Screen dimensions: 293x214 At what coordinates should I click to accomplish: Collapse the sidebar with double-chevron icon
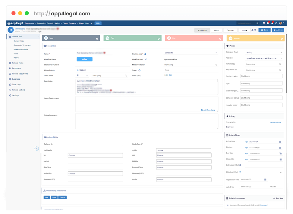pos(36,148)
